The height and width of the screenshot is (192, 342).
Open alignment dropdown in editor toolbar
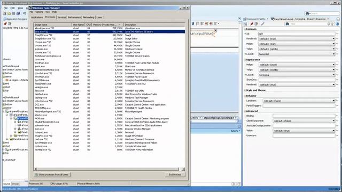(216, 23)
